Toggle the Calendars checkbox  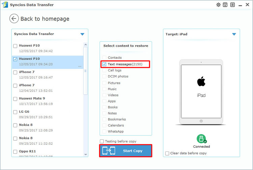tap(104, 125)
